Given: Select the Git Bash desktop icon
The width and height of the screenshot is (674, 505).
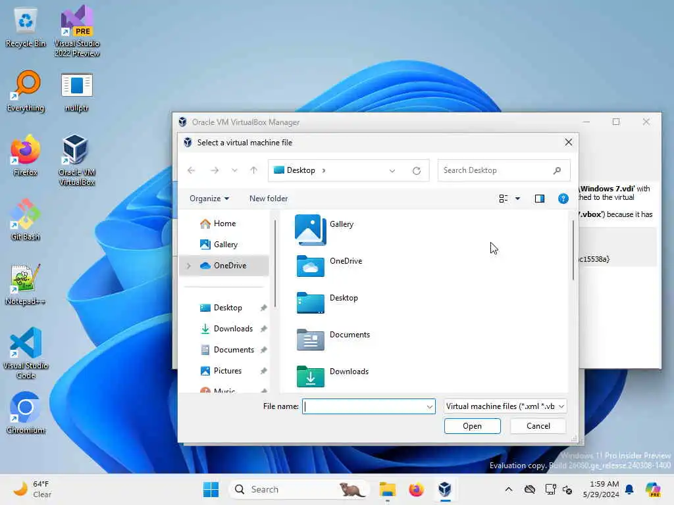Looking at the screenshot, I should point(26,220).
